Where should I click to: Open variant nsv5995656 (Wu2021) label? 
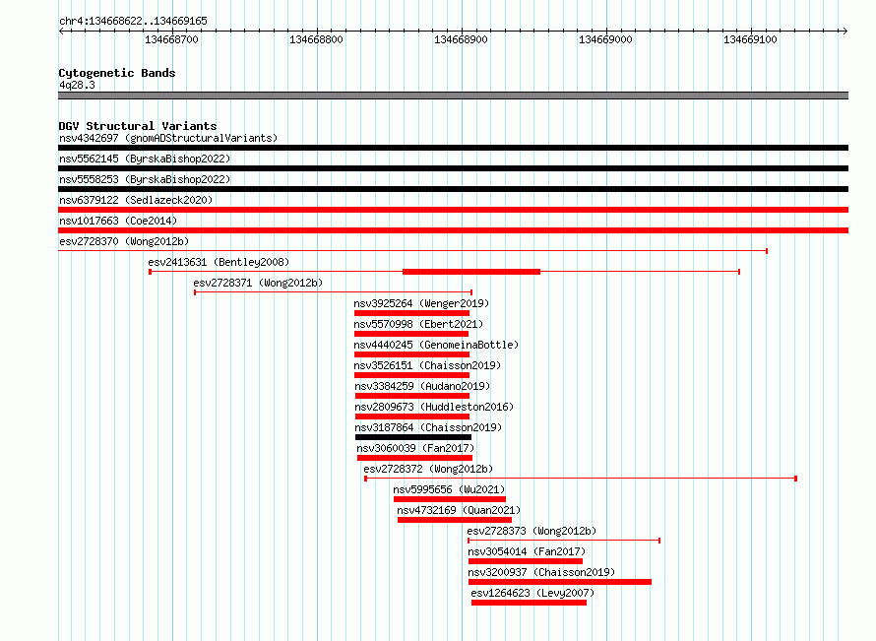tap(449, 489)
